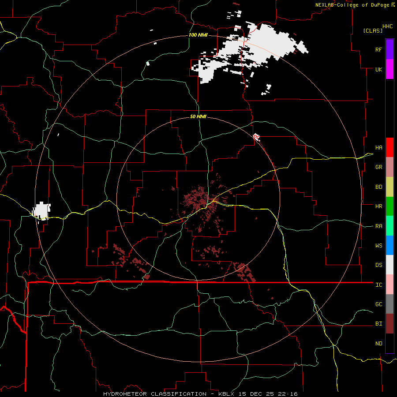Click the IC legend label

378,285
